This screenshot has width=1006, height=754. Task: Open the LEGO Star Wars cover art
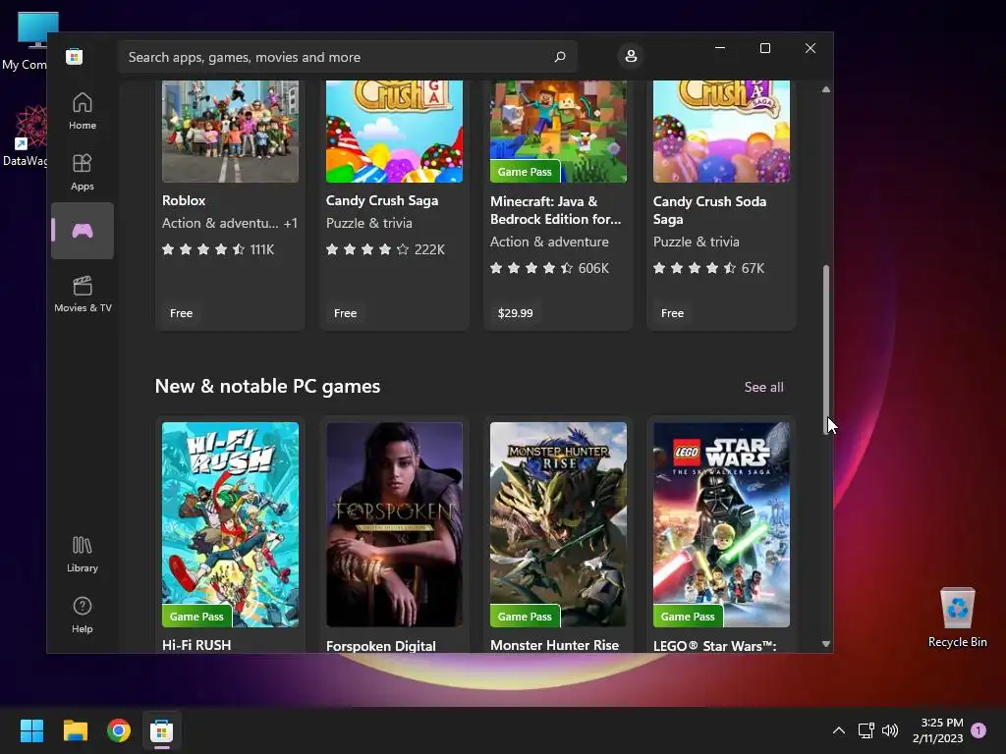coord(722,524)
